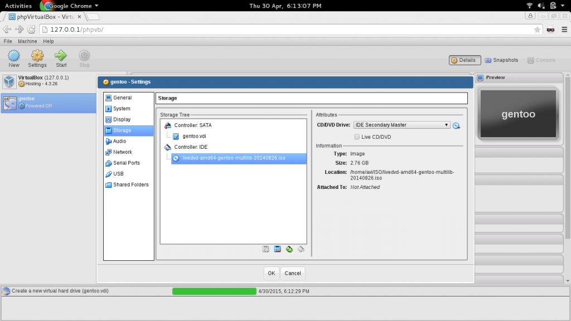Click OK to save settings
Viewport: 571px width, 321px height.
[271, 273]
